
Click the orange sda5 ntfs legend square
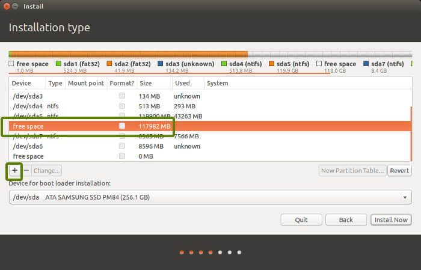click(x=271, y=64)
